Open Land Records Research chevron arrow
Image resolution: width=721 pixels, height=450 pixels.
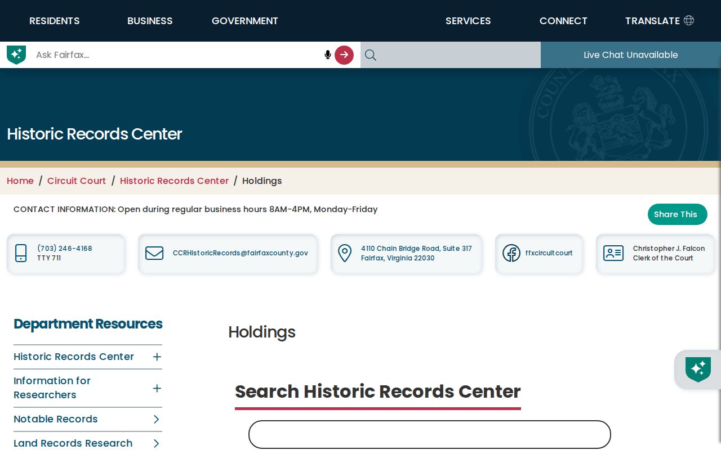point(157,443)
